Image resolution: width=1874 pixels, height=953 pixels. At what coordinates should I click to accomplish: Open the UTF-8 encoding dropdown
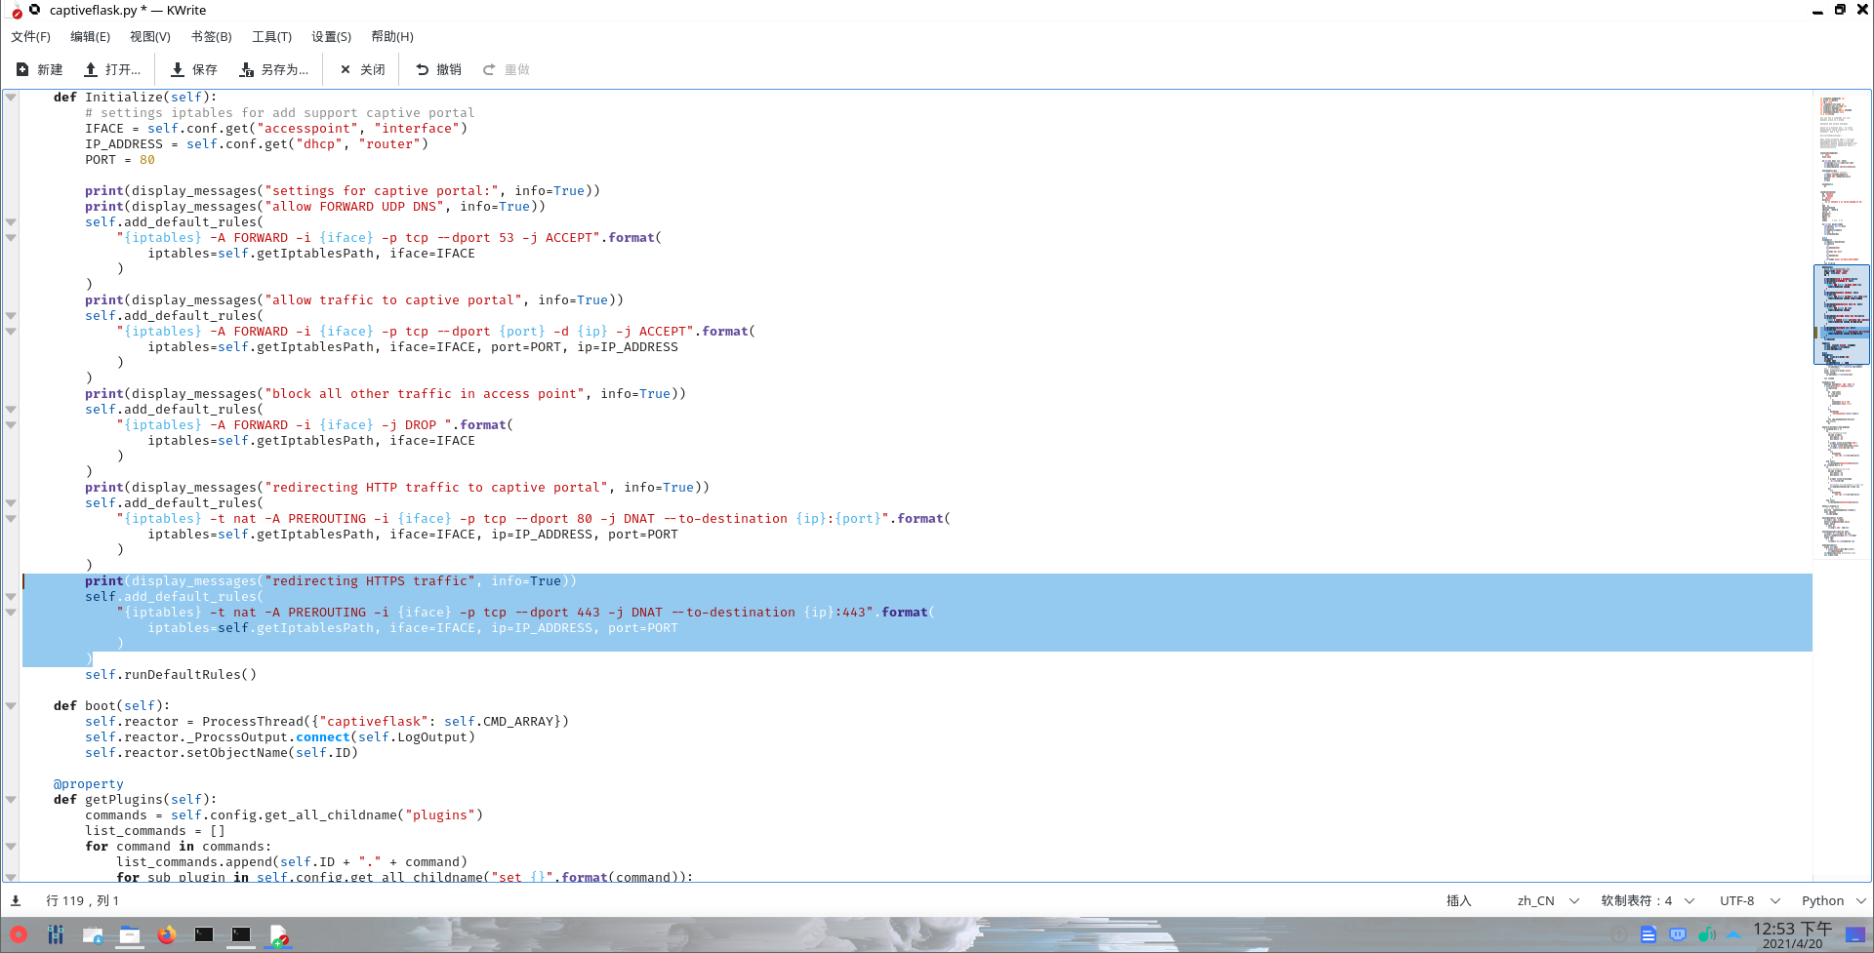pyautogui.click(x=1749, y=900)
